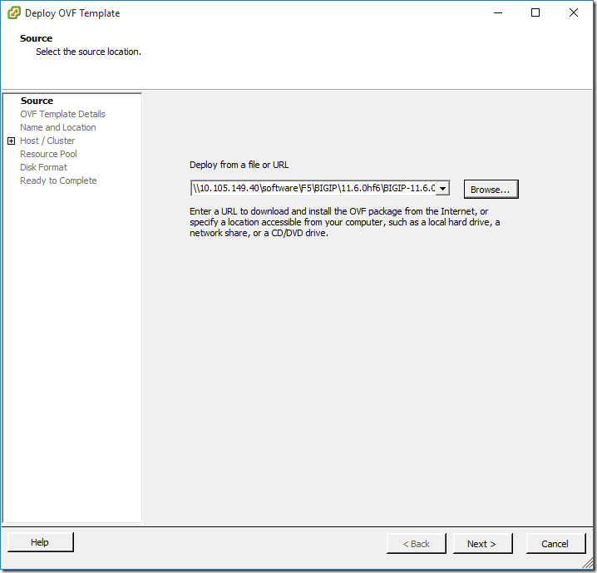The image size is (597, 573).
Task: Open the source path dropdown arrow
Action: pyautogui.click(x=442, y=189)
